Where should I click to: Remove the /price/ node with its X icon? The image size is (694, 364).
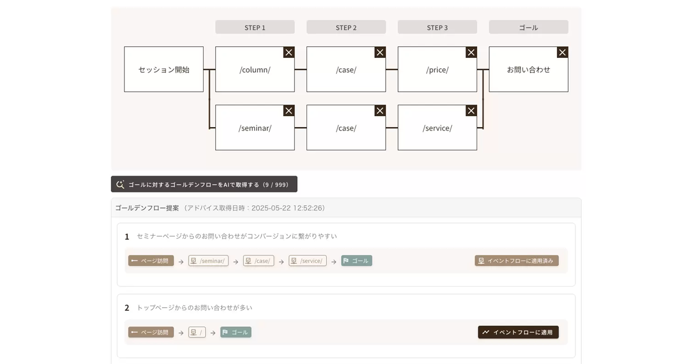(x=471, y=53)
